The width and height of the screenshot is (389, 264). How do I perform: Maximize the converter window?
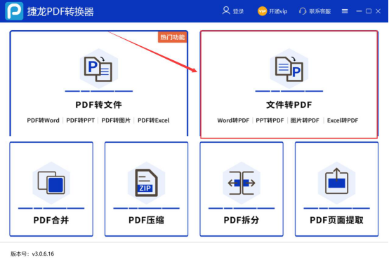[x=369, y=11]
